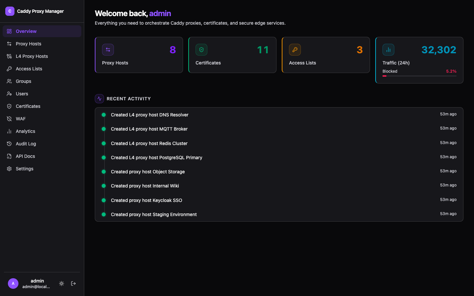474x296 pixels.
Task: Open the API Docs link
Action: [25, 156]
